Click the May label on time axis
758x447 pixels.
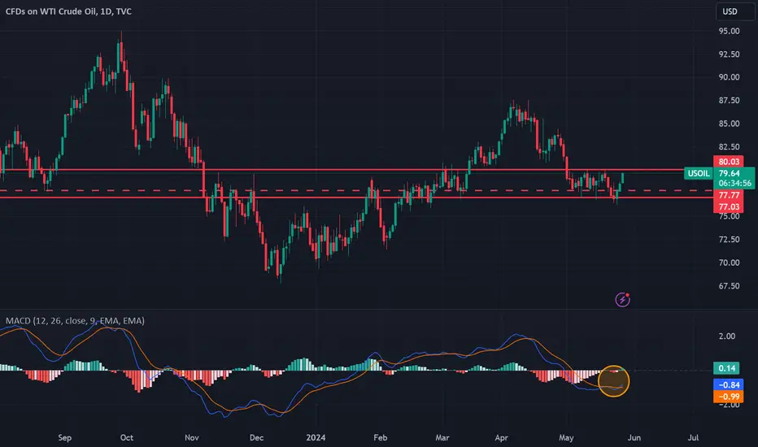click(566, 437)
